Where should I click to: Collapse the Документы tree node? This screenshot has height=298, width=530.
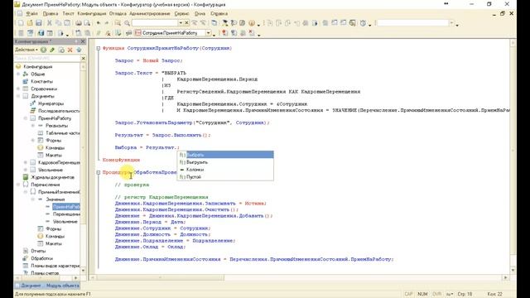[x=18, y=96]
